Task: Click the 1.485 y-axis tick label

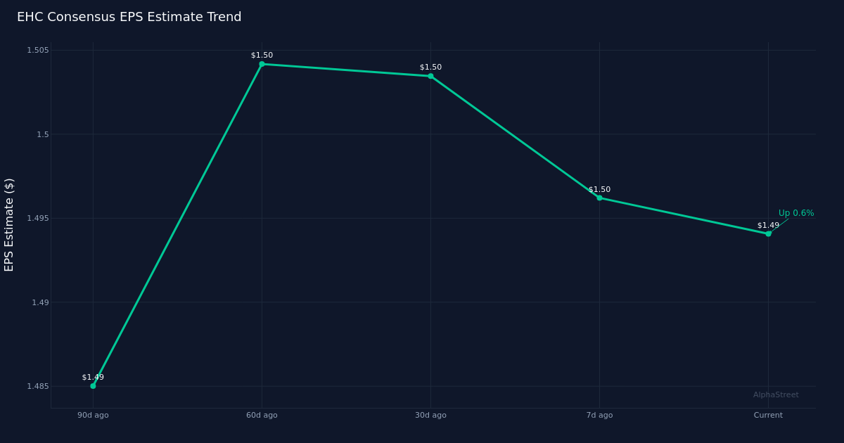Action: pyautogui.click(x=38, y=386)
